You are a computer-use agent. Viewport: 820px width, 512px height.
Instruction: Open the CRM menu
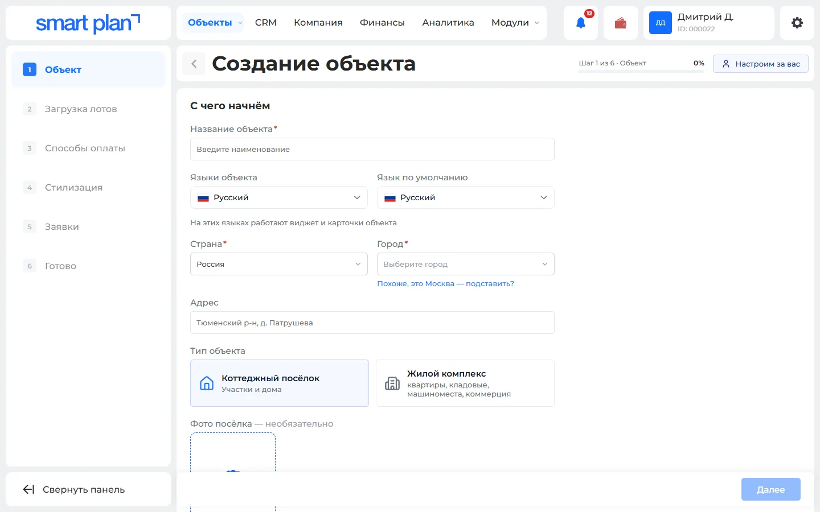click(x=266, y=23)
